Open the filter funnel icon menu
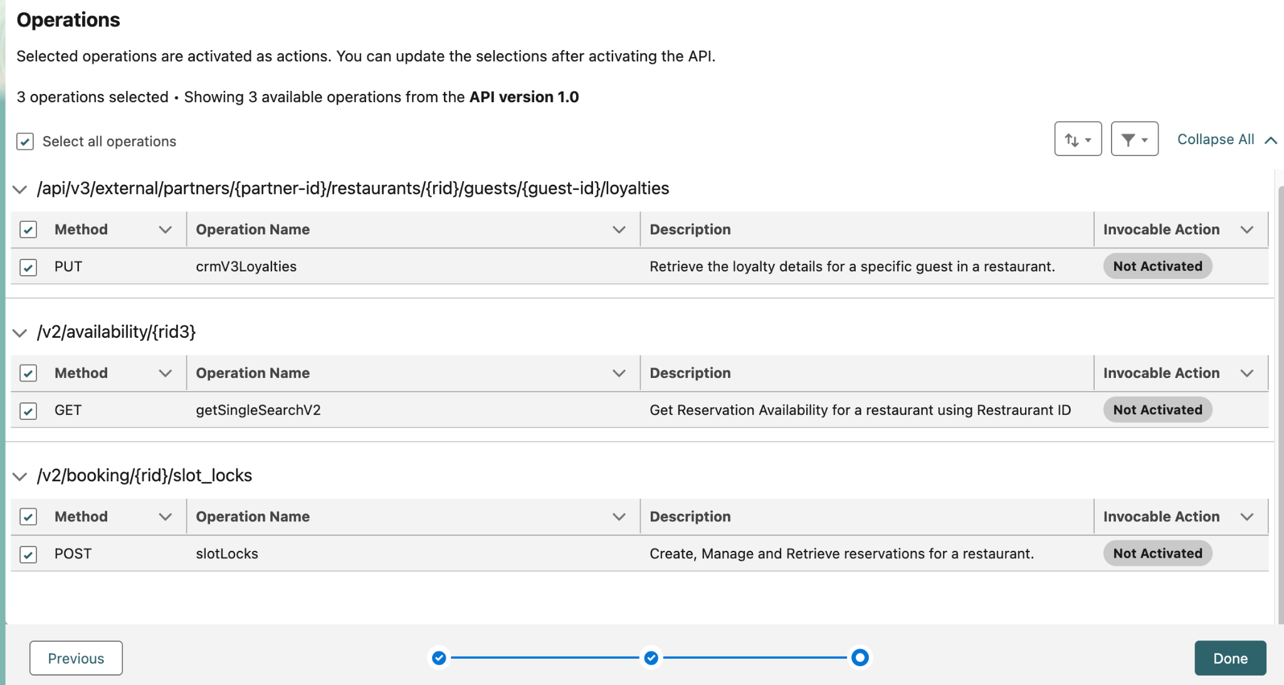1284x685 pixels. [x=1134, y=139]
